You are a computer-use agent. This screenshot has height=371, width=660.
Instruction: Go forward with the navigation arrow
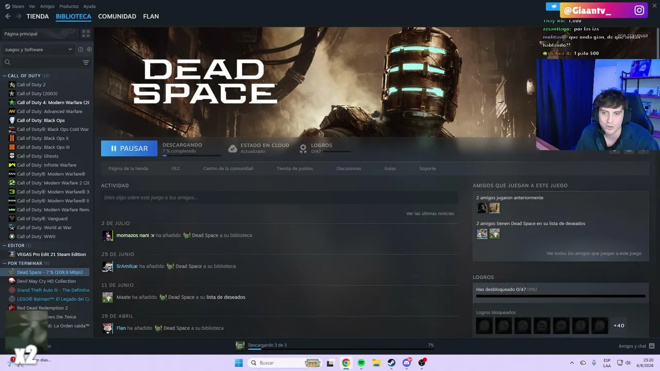pos(19,16)
